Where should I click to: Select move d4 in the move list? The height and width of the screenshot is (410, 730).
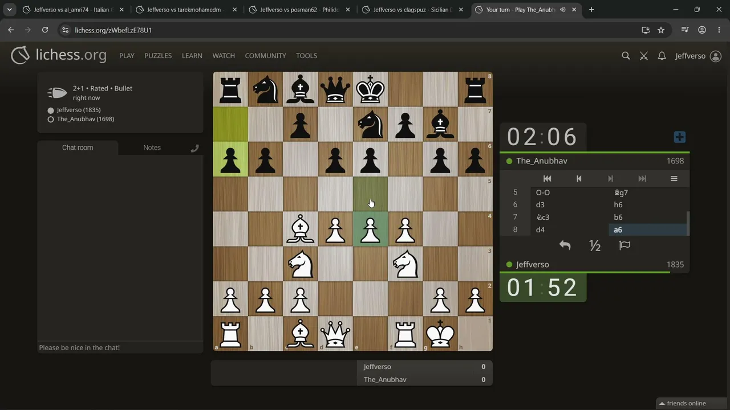(x=570, y=229)
